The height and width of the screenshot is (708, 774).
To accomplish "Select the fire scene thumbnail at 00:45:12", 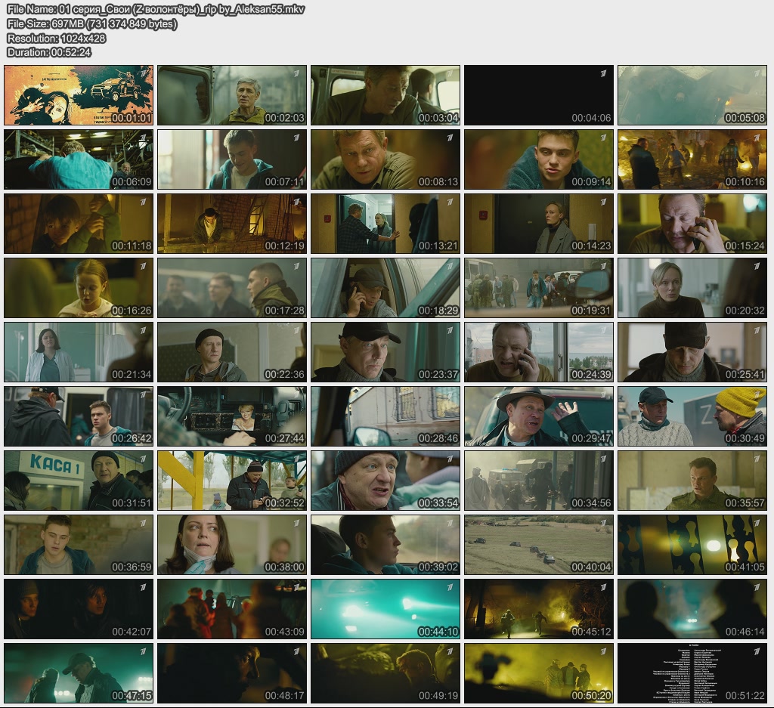I will click(538, 609).
